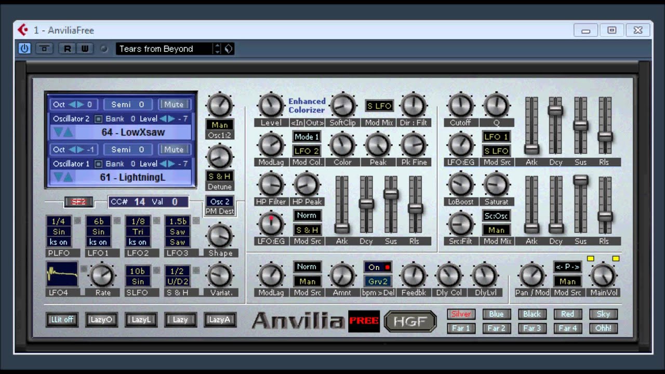Select previous waveform for 64 - LowXsaw (down arrow)
The height and width of the screenshot is (374, 665).
coord(58,132)
